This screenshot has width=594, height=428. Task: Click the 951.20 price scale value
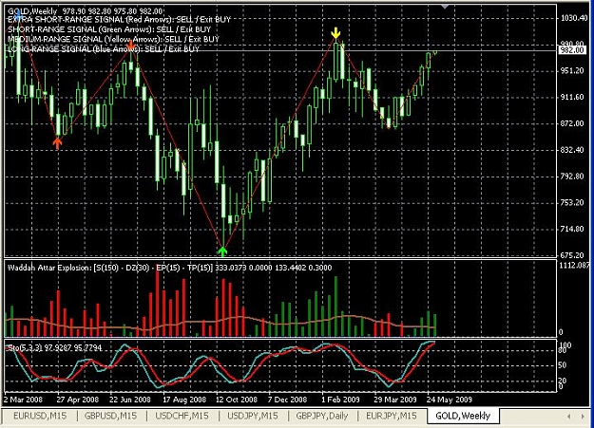pos(572,71)
